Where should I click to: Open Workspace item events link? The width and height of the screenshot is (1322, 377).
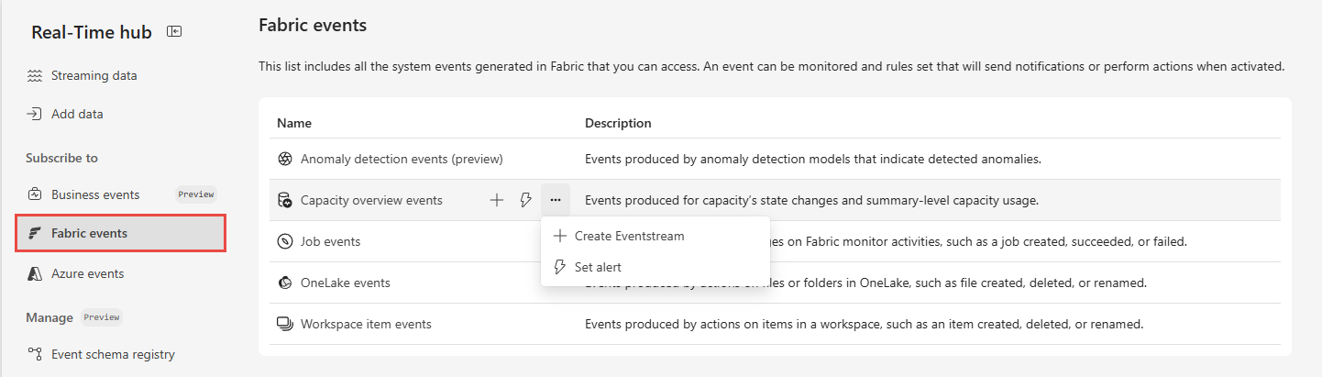pyautogui.click(x=366, y=324)
